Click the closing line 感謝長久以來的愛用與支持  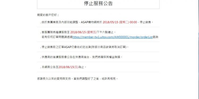pyautogui.click(x=77, y=79)
